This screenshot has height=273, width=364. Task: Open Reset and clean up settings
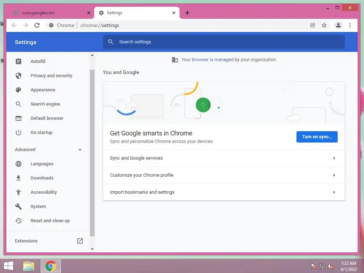click(x=50, y=220)
